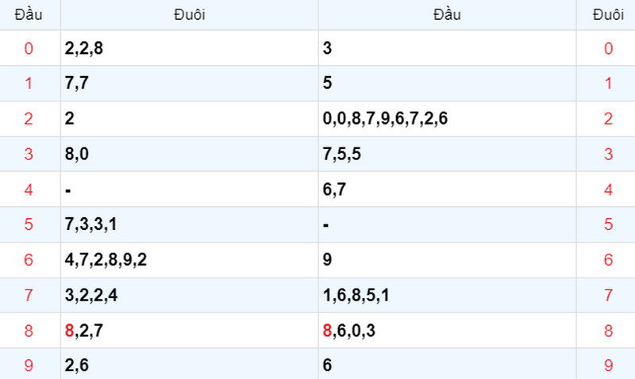Select the cell with 7,7
This screenshot has width=635, height=379.
point(190,83)
